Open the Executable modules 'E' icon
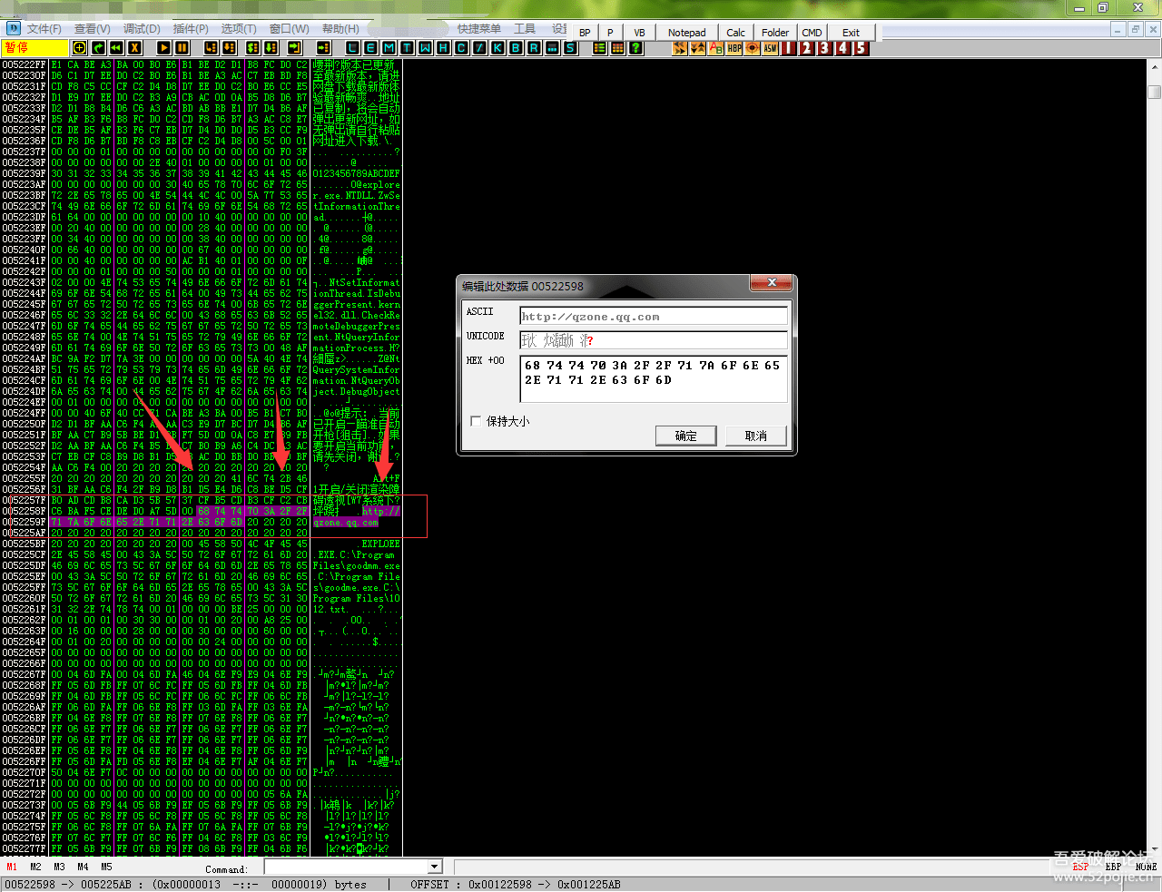The height and width of the screenshot is (892, 1162). [370, 48]
